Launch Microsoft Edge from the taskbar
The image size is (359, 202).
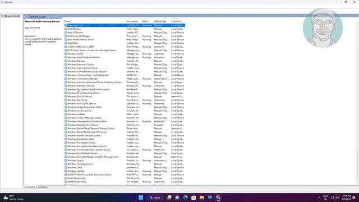(186, 198)
